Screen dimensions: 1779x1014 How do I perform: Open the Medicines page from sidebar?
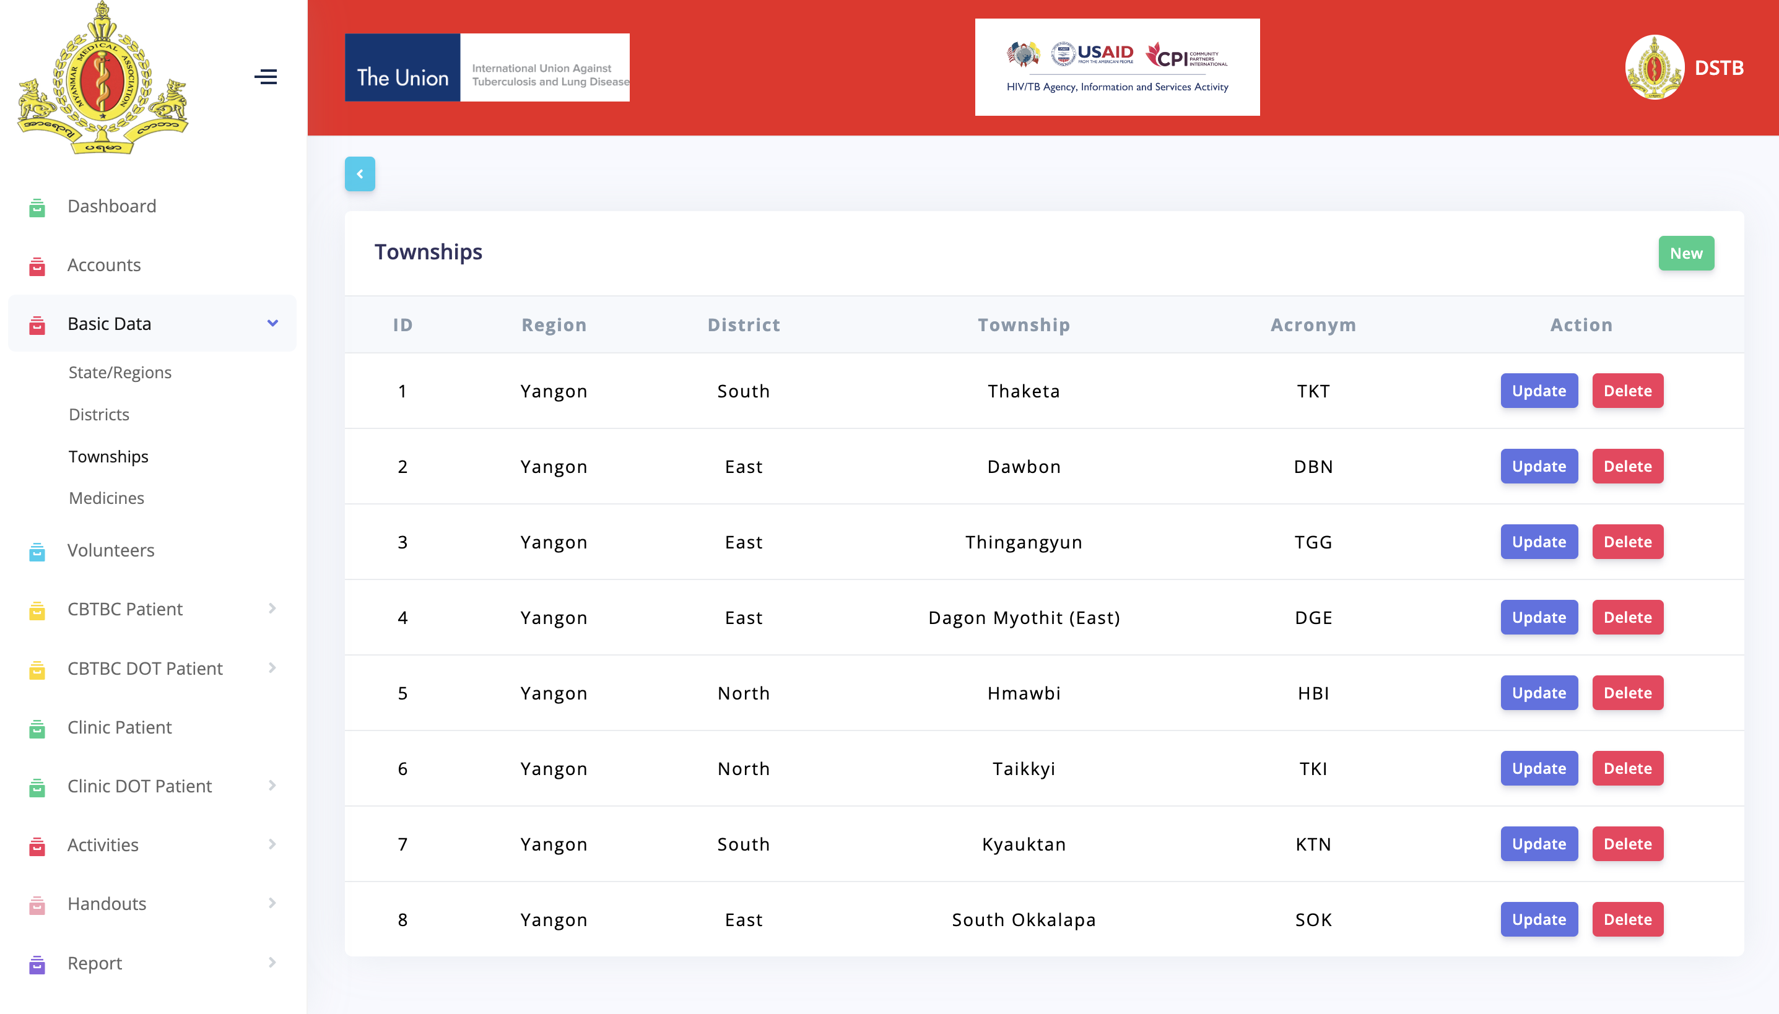click(106, 497)
